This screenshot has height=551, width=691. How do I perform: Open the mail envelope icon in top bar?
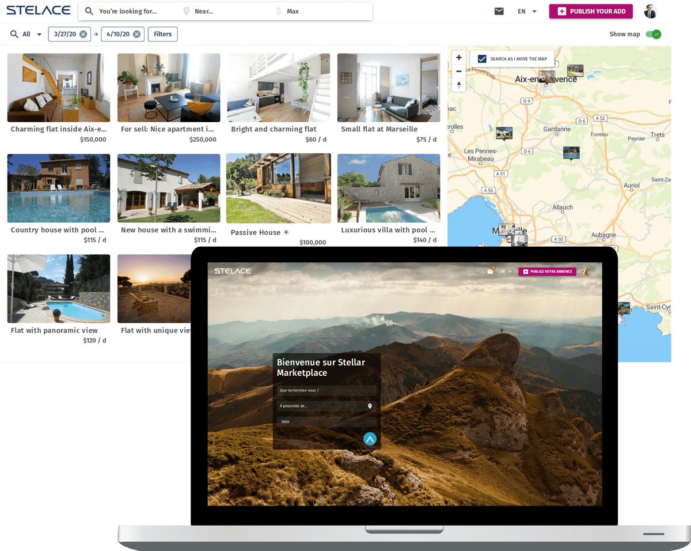499,10
